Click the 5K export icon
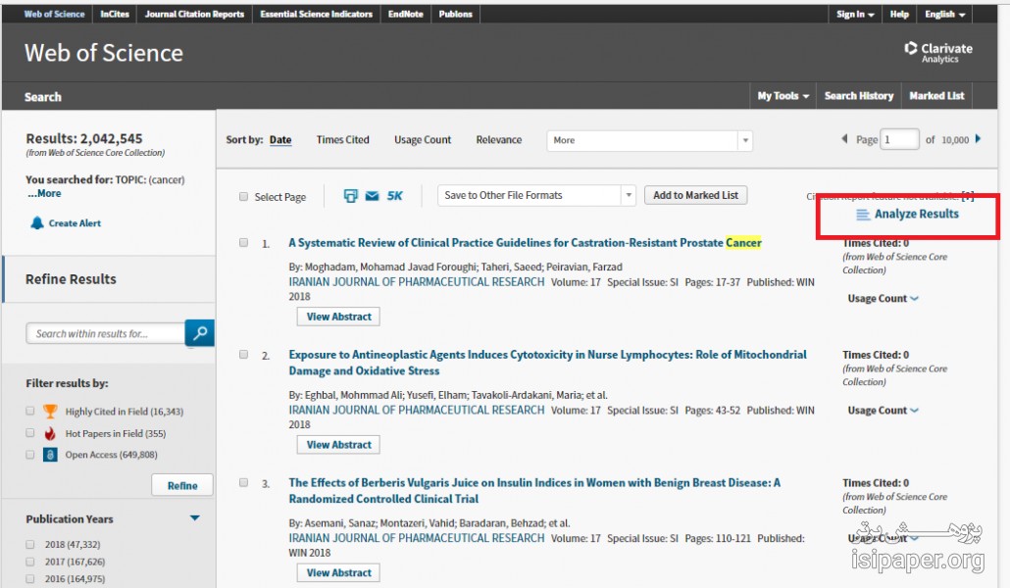Viewport: 1010px width, 588px height. tap(394, 196)
